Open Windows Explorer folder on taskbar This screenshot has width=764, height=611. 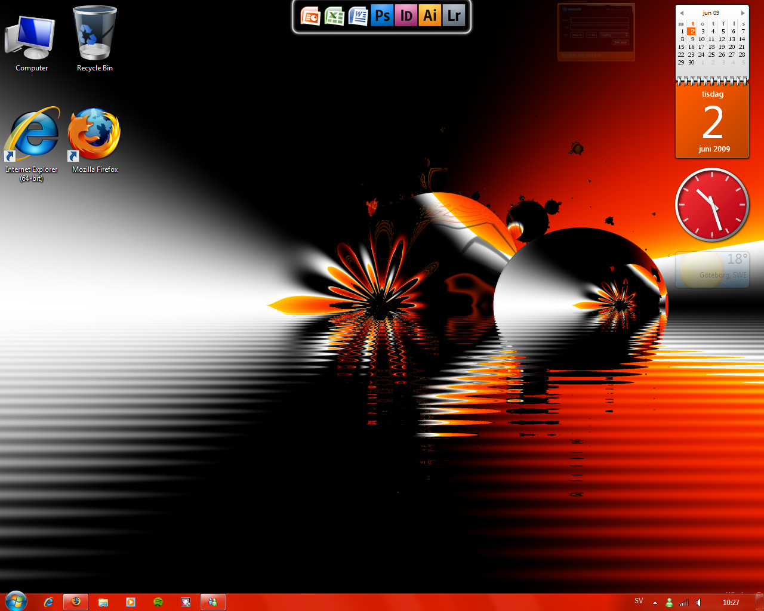[103, 603]
